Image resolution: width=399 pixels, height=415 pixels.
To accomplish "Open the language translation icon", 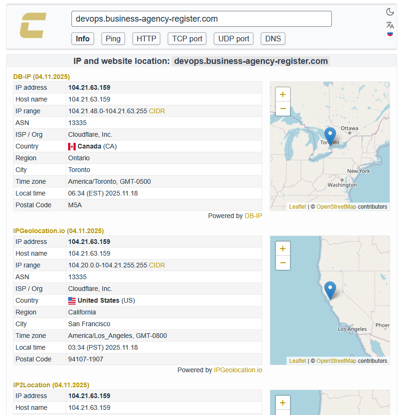I will click(390, 25).
